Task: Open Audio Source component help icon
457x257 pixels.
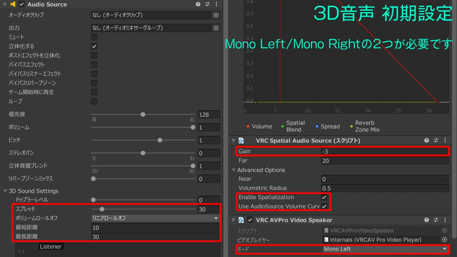Action: (x=198, y=4)
